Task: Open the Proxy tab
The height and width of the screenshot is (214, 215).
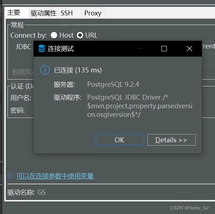Action: (93, 13)
